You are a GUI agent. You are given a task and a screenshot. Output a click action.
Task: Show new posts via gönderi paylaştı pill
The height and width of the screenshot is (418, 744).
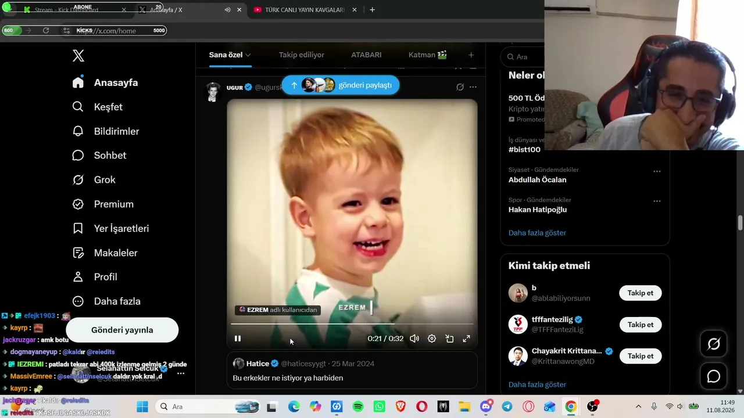click(x=341, y=85)
